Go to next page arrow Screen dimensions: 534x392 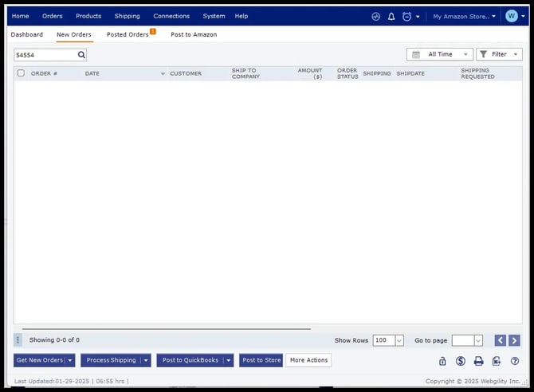click(514, 340)
